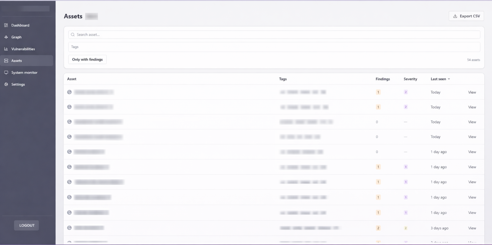Go to Dashboard from the sidebar menu
492x245 pixels.
20,25
